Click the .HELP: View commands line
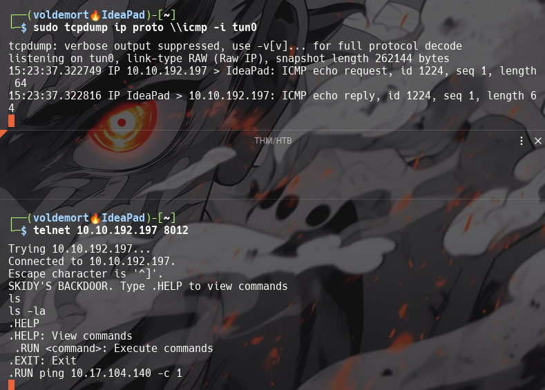This screenshot has width=545, height=390. point(70,336)
